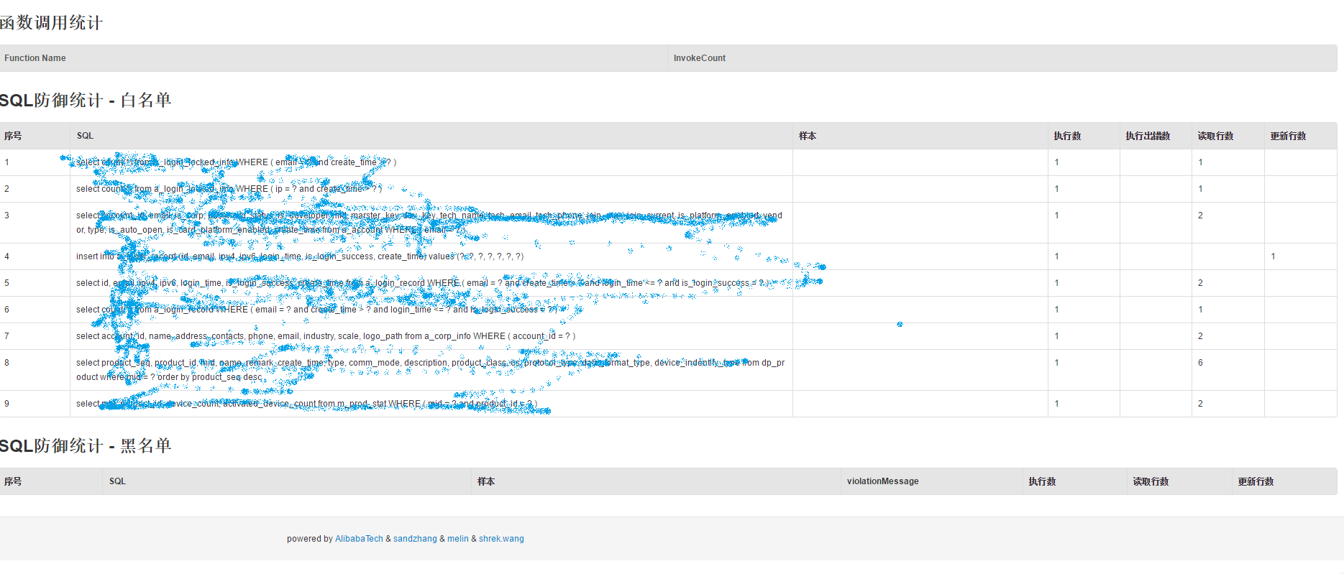Click the 读取行数 value 1 in row 1
Image resolution: width=1344 pixels, height=574 pixels.
pos(1200,162)
